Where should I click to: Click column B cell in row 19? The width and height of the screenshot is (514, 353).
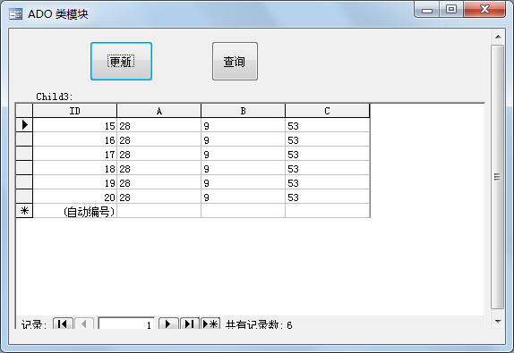point(243,182)
